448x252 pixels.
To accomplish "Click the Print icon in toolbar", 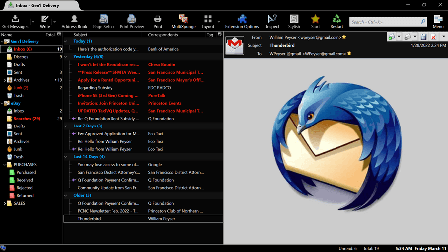I will point(158,19).
